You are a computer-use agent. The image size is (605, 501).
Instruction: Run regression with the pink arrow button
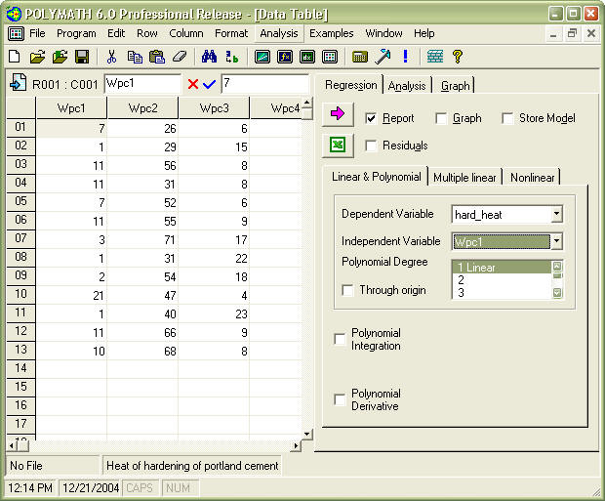338,114
